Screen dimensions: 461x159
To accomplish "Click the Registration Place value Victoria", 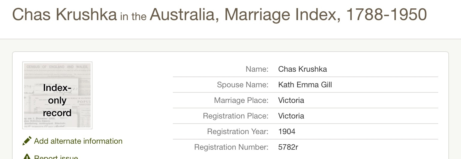I will pyautogui.click(x=291, y=116).
